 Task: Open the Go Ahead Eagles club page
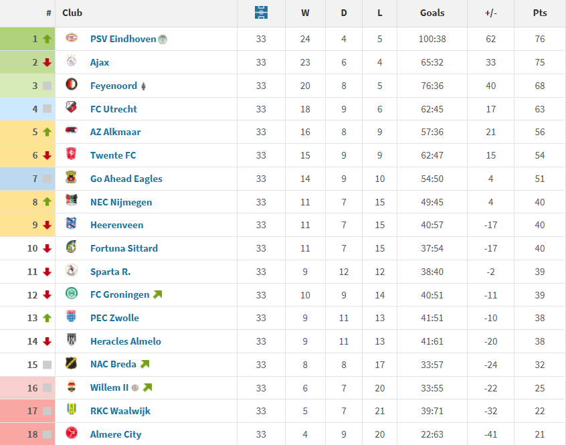126,179
